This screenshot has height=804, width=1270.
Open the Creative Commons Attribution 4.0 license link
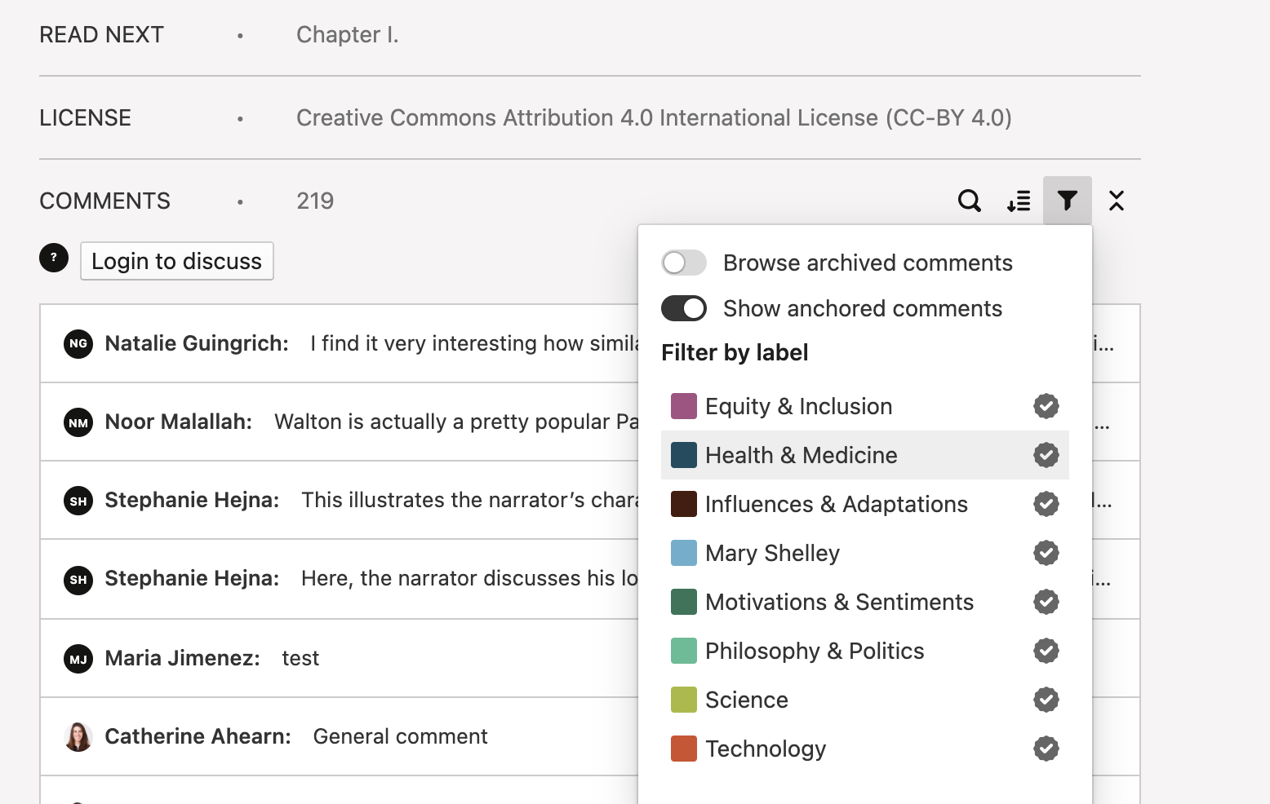tap(654, 117)
